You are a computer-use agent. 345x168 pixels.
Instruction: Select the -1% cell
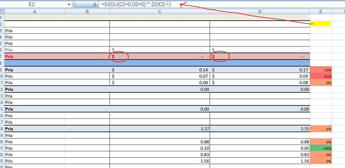click(321, 129)
